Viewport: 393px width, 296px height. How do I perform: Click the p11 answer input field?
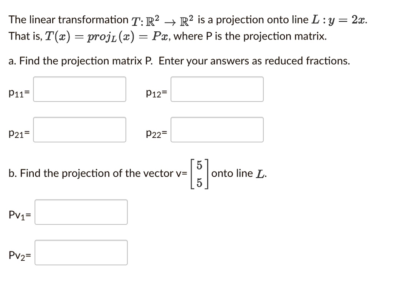point(79,89)
